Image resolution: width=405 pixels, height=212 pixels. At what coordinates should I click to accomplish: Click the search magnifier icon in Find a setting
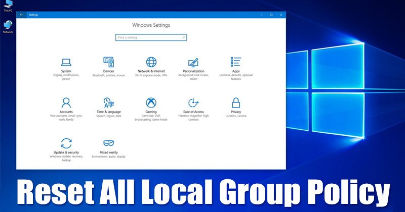pos(183,38)
